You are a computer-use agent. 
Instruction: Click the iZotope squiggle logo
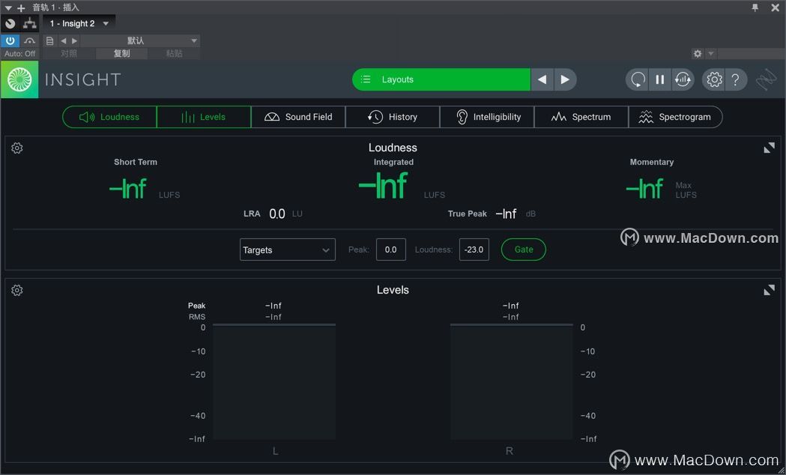(767, 79)
